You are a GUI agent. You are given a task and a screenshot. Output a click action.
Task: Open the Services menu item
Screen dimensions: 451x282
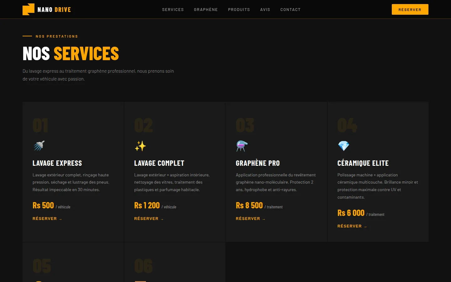click(173, 10)
